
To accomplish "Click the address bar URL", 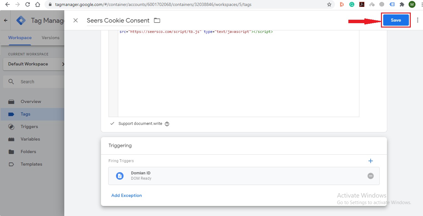I will coord(153,4).
